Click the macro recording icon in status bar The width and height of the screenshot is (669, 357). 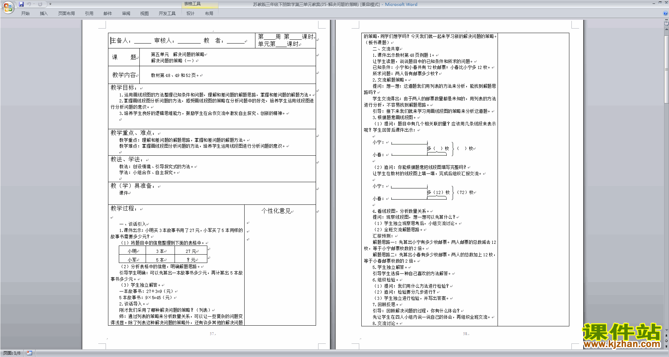coord(29,353)
